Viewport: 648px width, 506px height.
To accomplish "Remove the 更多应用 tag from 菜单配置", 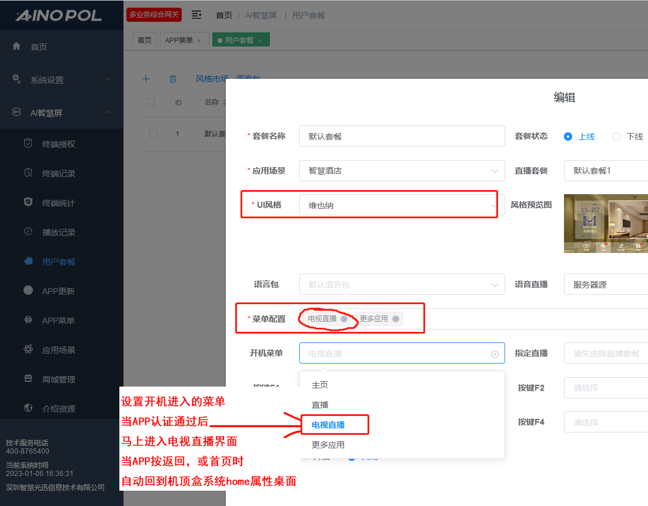I will [x=396, y=319].
